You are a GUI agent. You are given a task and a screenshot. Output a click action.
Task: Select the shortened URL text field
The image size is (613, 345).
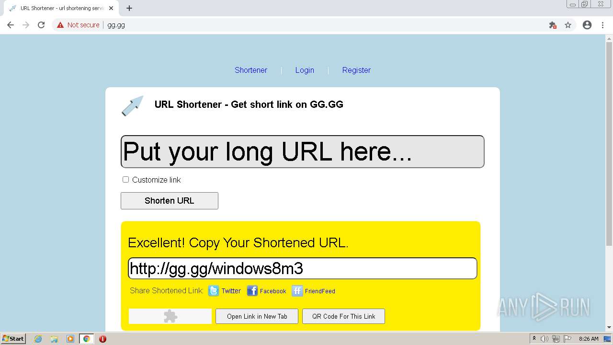point(302,268)
